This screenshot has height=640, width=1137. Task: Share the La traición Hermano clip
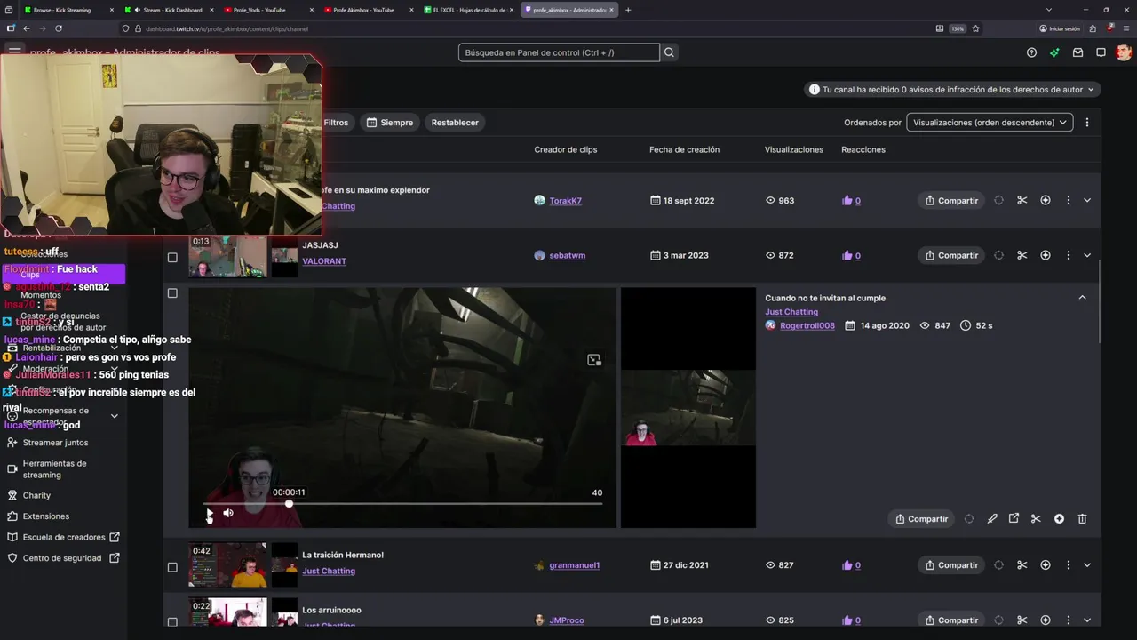tap(951, 565)
